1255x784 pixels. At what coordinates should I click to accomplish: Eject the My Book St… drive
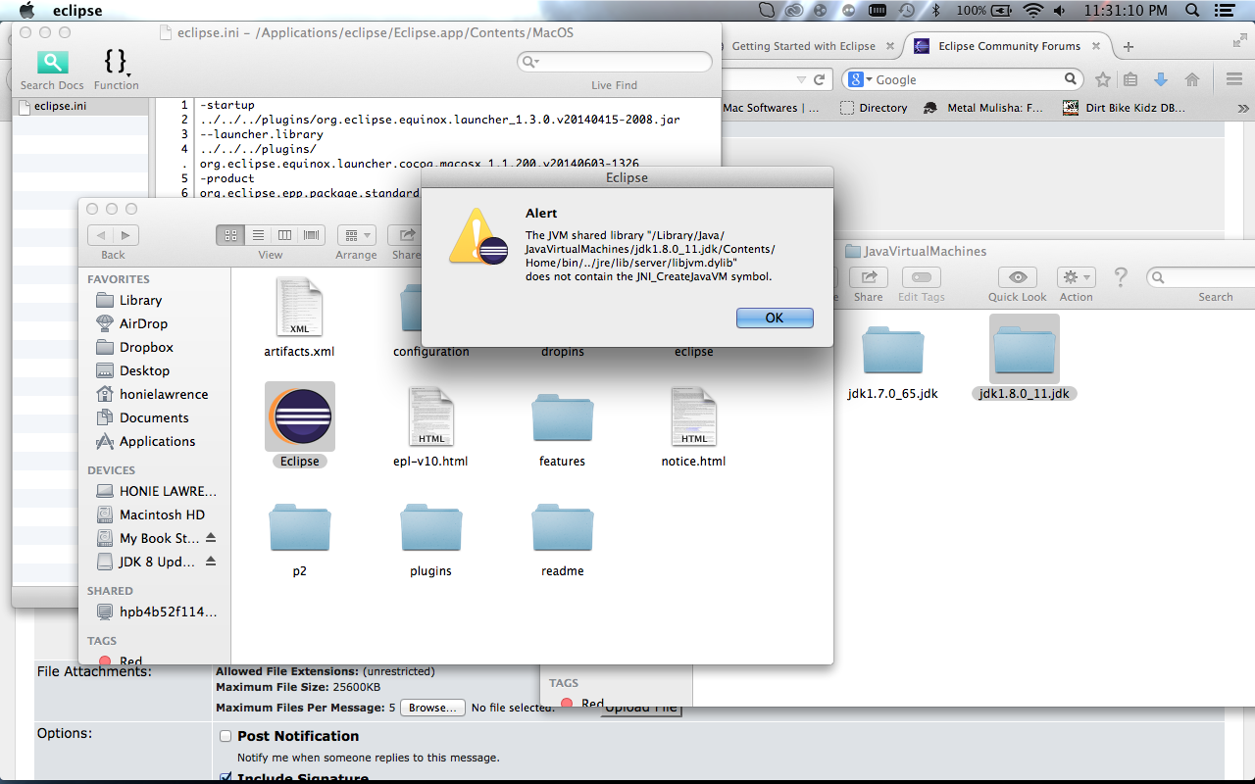[x=211, y=538]
